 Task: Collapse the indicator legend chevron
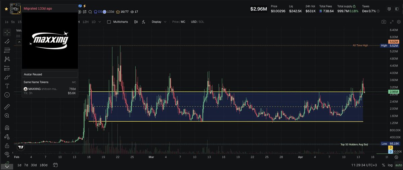pos(19,42)
